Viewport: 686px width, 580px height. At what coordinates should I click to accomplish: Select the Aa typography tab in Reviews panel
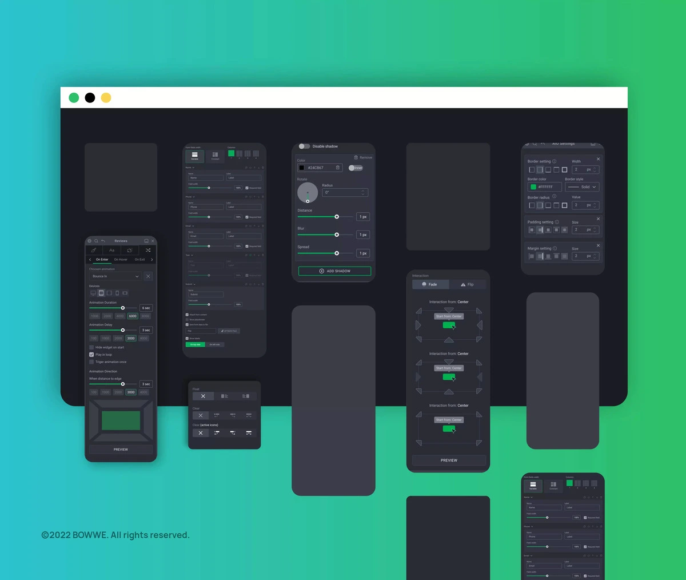coord(111,250)
